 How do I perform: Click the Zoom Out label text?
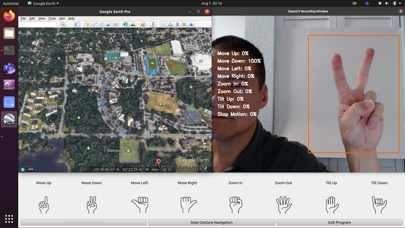tap(283, 183)
